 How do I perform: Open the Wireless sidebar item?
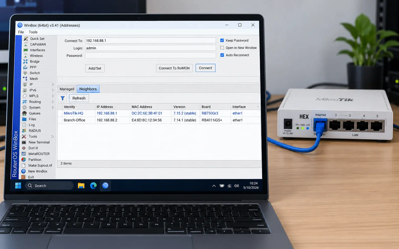[36, 56]
